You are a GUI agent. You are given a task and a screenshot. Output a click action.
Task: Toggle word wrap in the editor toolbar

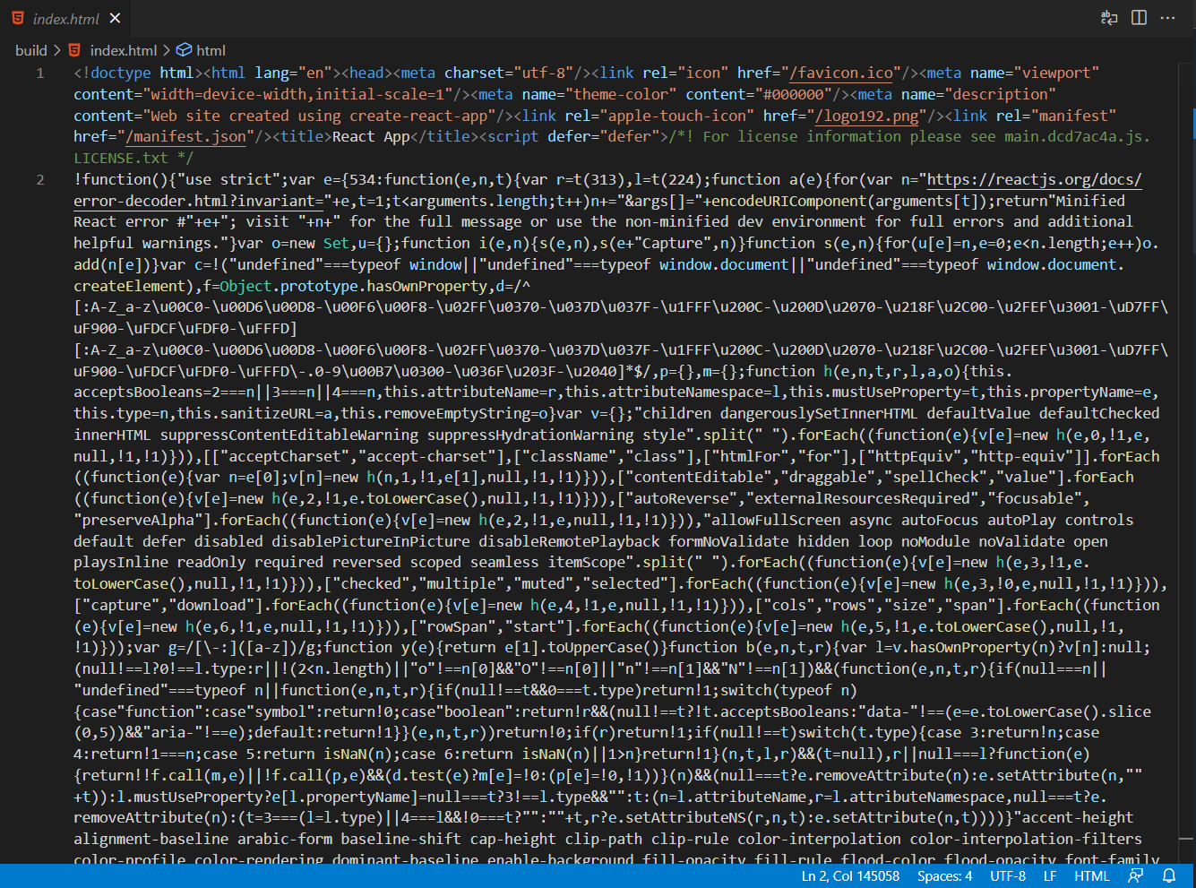coord(1109,17)
